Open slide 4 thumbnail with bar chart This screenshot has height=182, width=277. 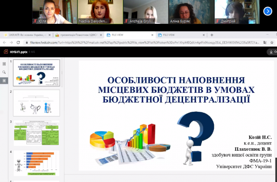pos(36,163)
